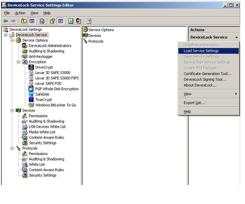Select Auditing & Shadowing under Service Options
The height and width of the screenshot is (204, 245).
point(46,51)
